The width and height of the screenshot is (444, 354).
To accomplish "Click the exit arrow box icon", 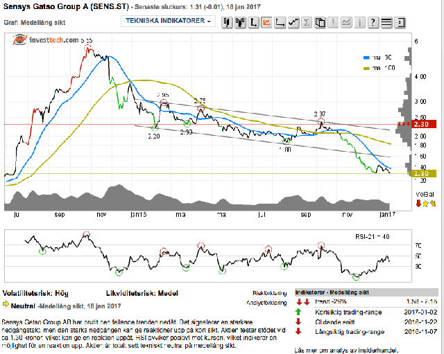I will click(400, 22).
